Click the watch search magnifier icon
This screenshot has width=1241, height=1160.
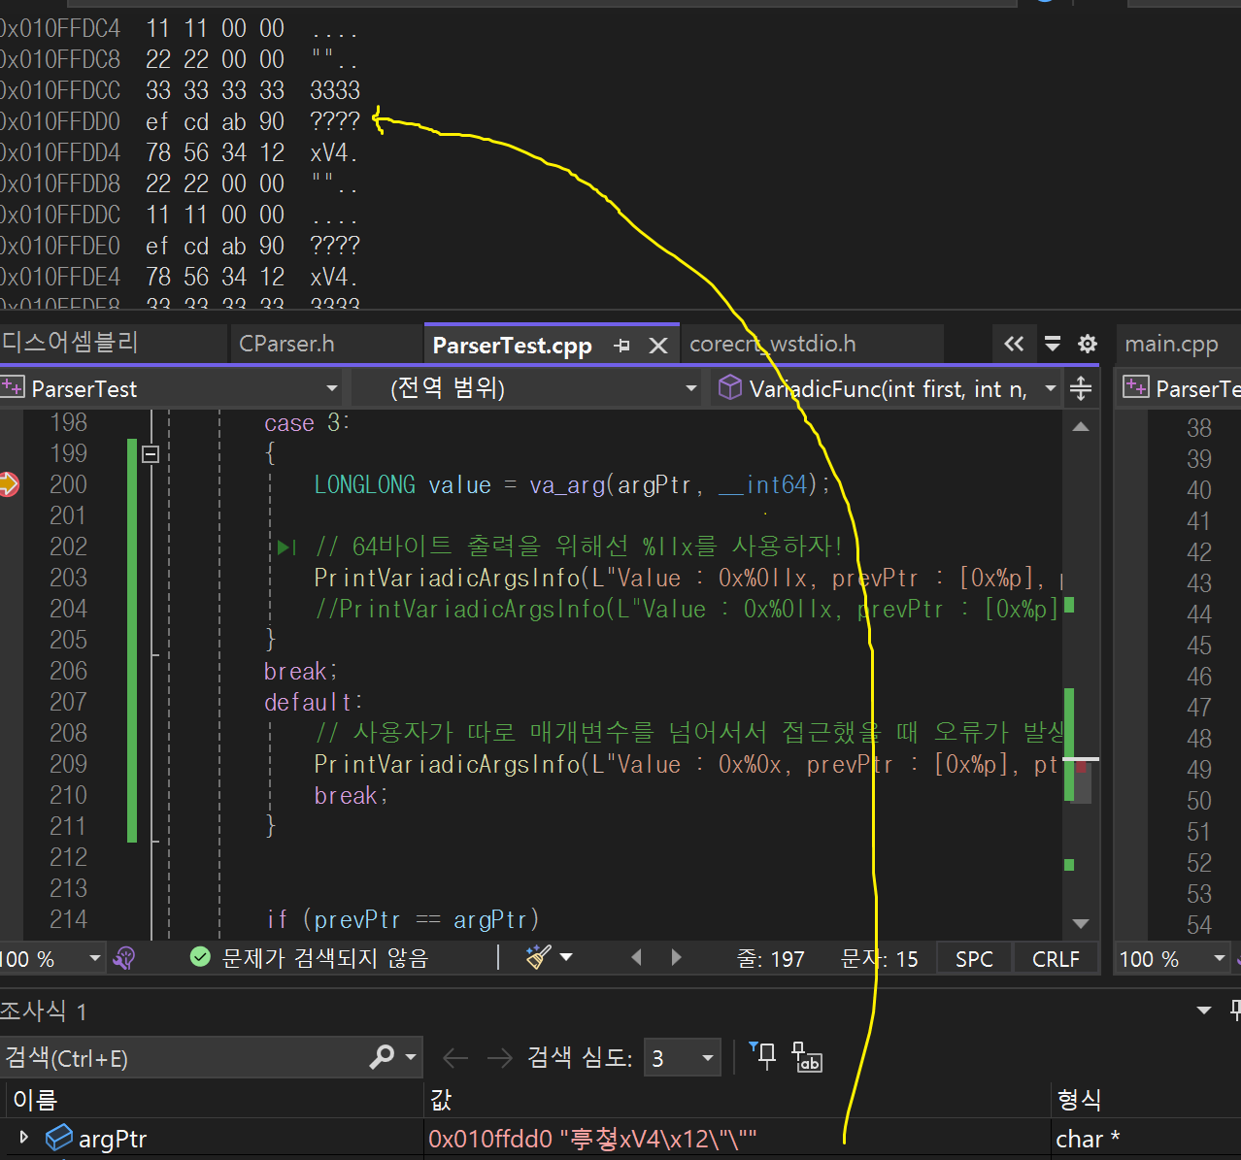(383, 1057)
